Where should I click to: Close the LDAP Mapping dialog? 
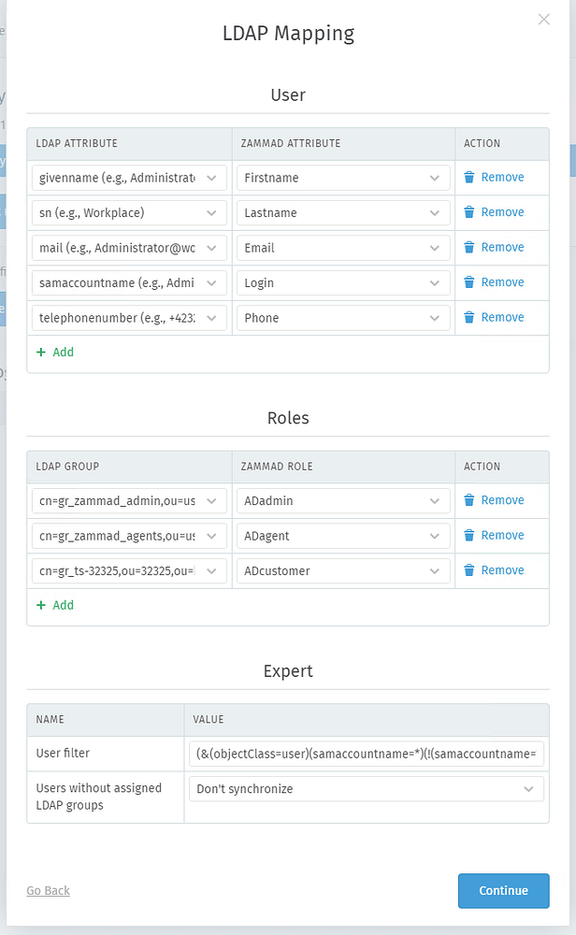click(543, 19)
